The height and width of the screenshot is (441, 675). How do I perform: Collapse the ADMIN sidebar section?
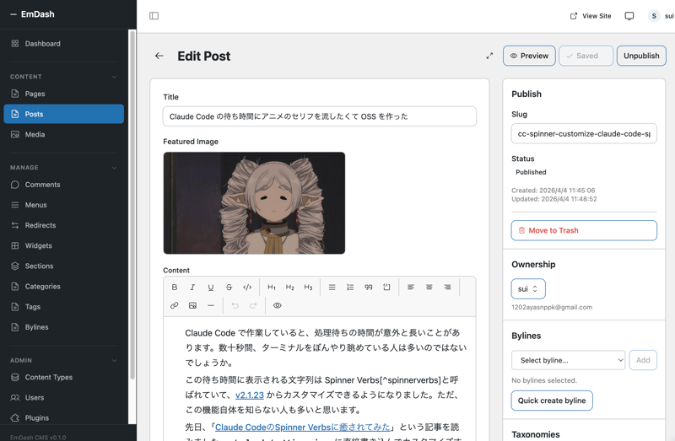tap(114, 361)
